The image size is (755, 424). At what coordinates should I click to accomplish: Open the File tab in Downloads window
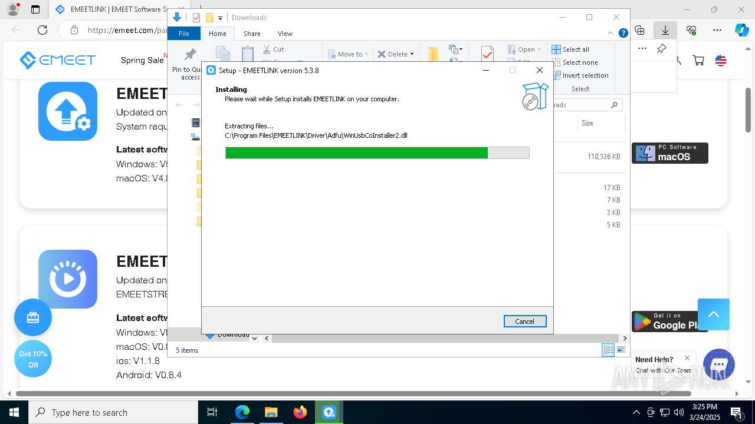184,34
